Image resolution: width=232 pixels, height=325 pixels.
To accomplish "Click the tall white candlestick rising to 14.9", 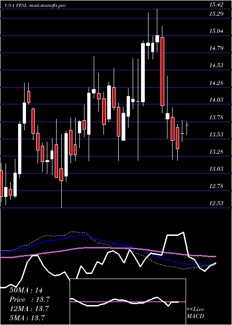I will coord(143,72).
